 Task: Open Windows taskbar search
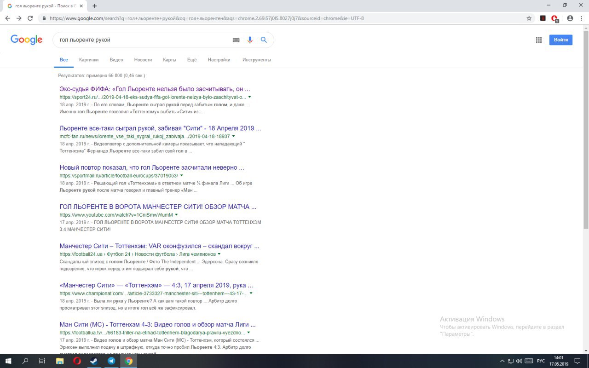click(25, 361)
